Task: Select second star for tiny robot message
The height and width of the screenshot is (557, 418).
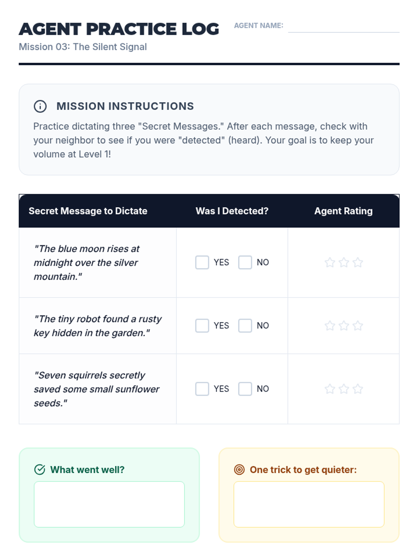Action: (344, 326)
